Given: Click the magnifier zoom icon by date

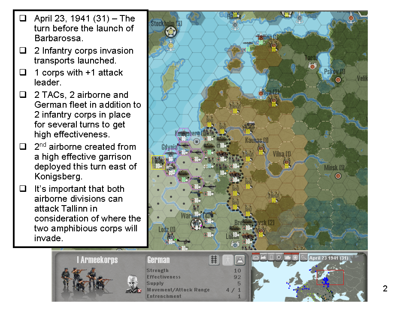Looking at the screenshot, I should pos(303,258).
